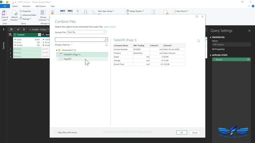
Task: Open the Manage dropdown in Query group
Action: [x=25, y=19]
